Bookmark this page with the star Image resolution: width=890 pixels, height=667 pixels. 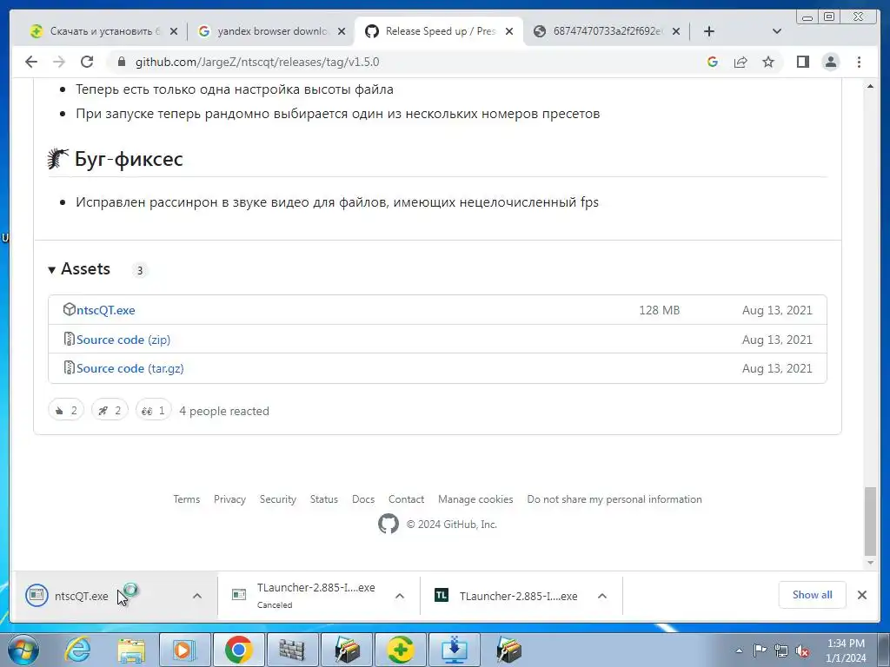click(768, 62)
